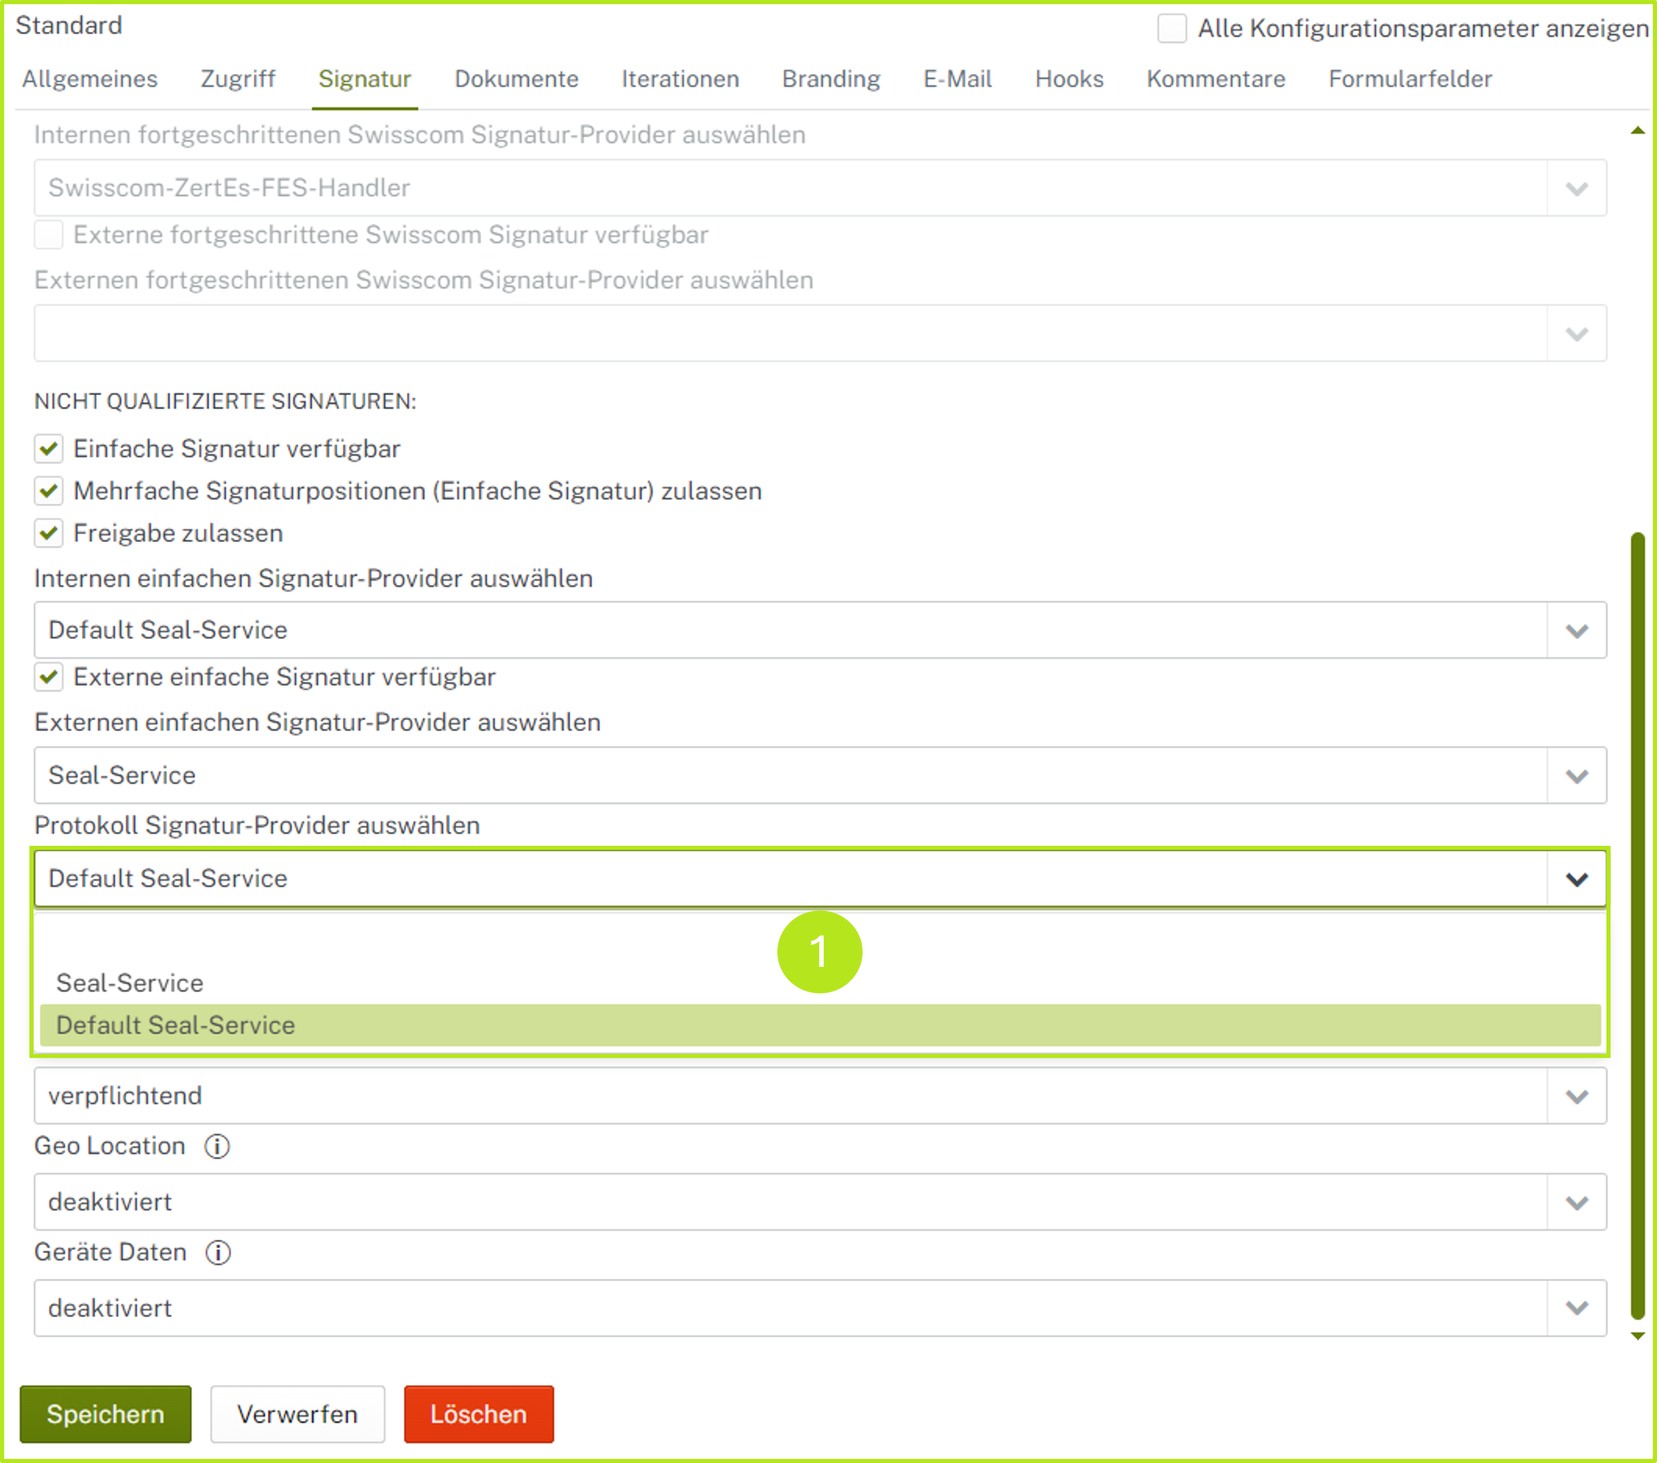Viewport: 1657px width, 1463px height.
Task: Click the Geo Location info icon
Action: point(216,1146)
